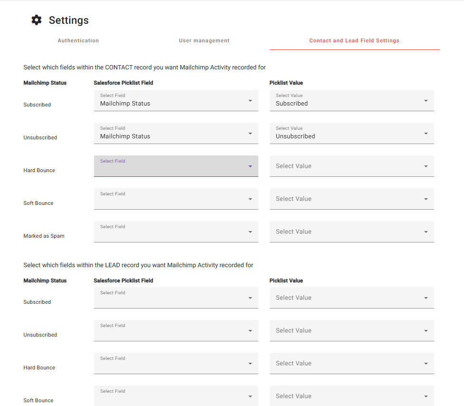Viewport: 464px width, 406px height.
Task: Select value for Lead Subscribed status
Action: tap(351, 298)
